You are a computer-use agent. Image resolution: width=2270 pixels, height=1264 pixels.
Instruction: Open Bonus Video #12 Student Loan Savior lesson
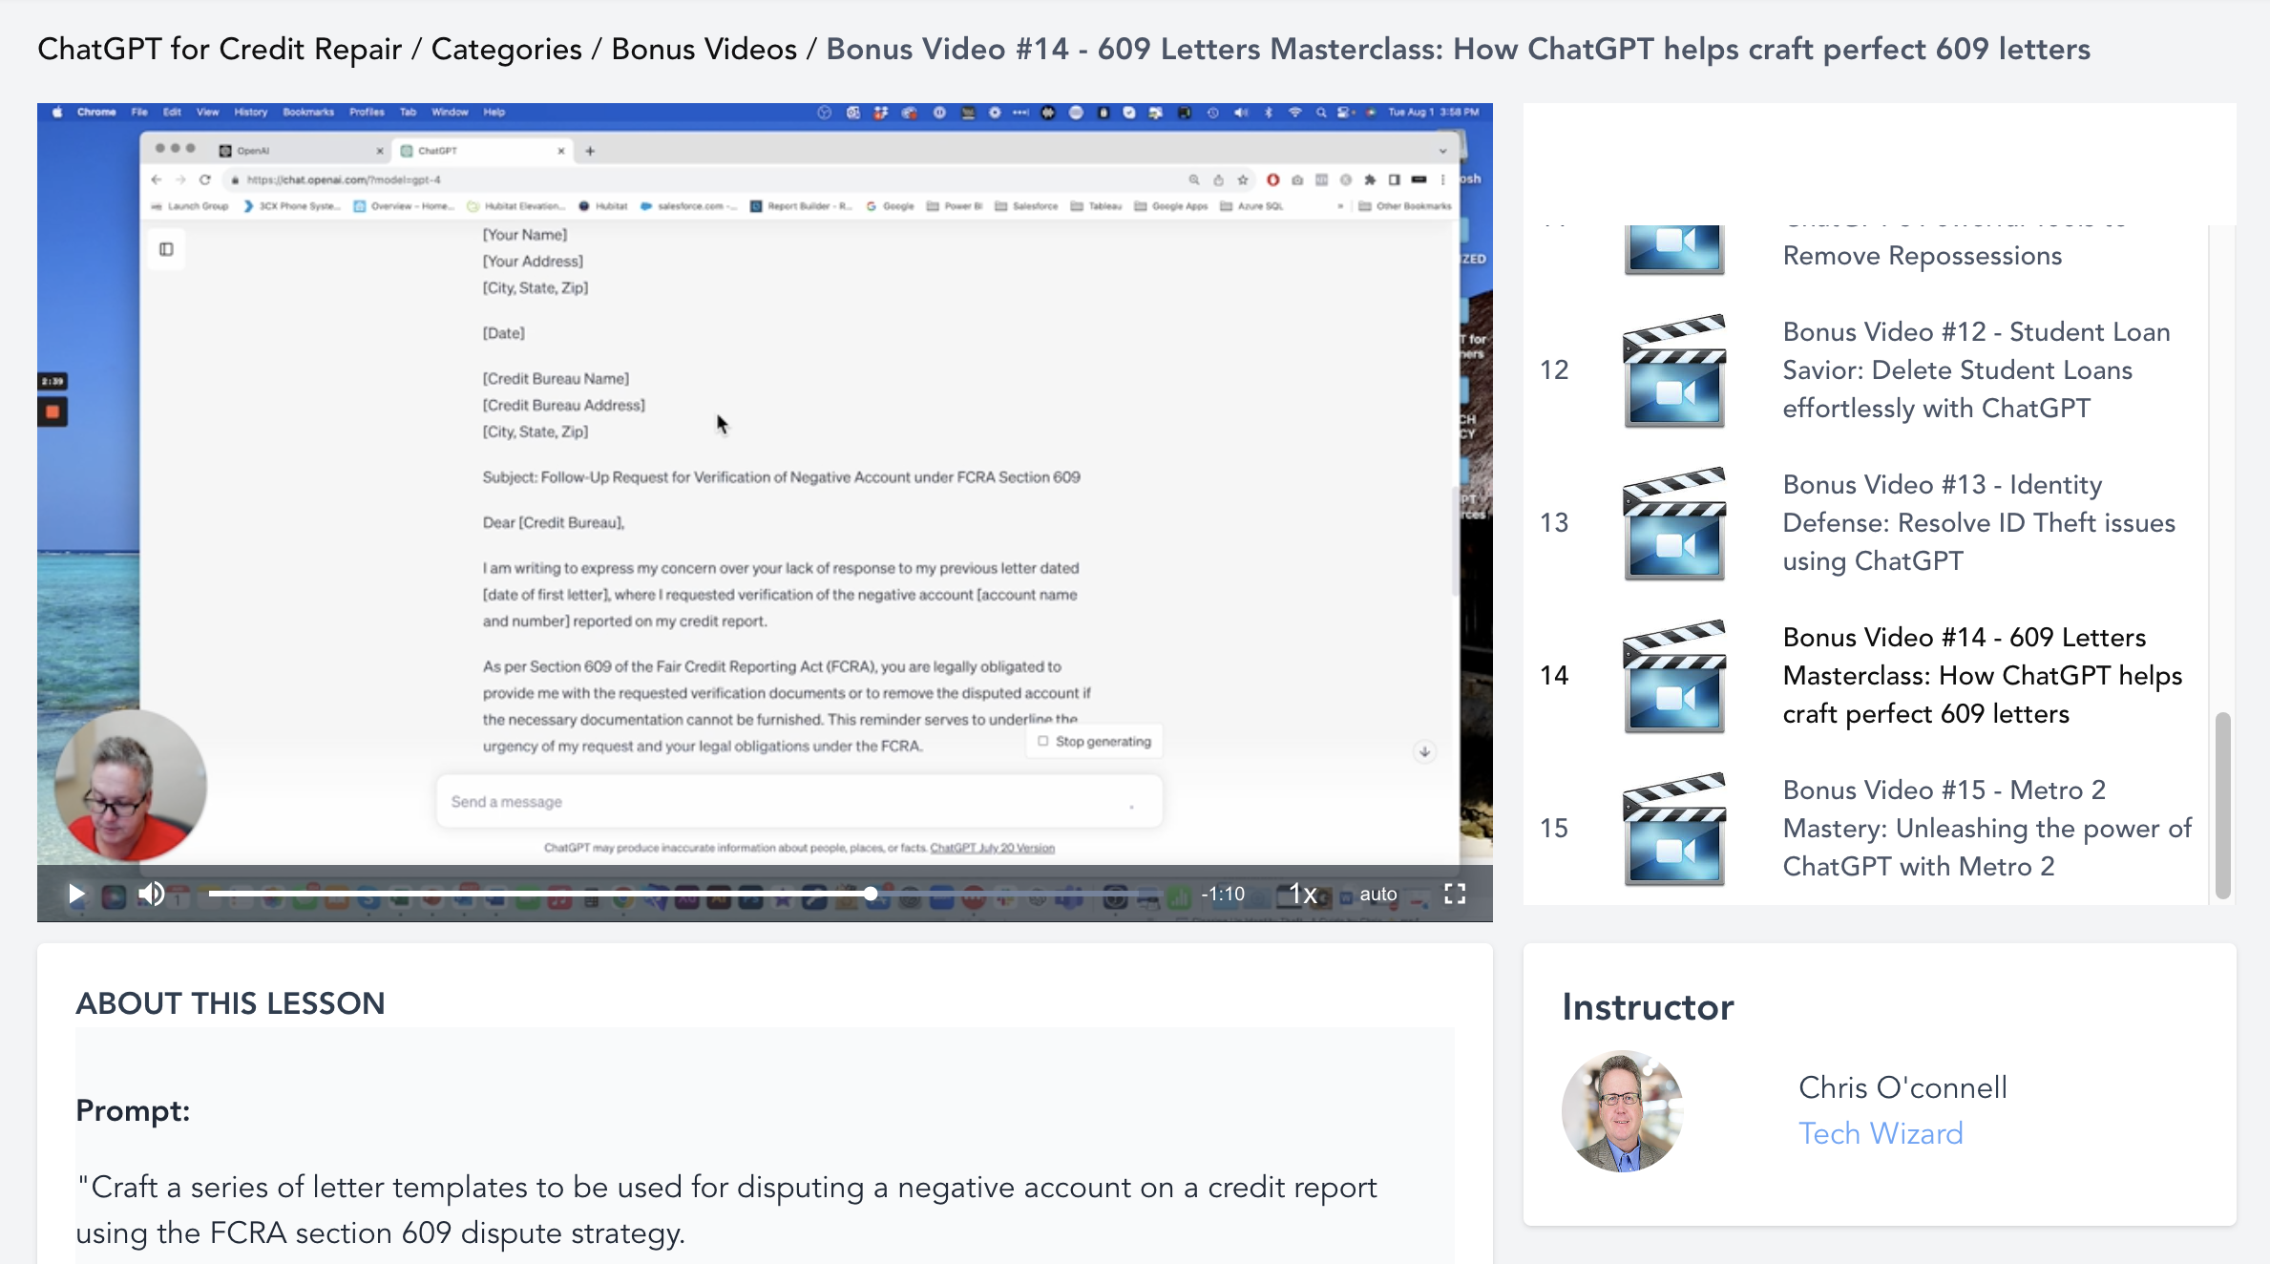[x=1976, y=370]
